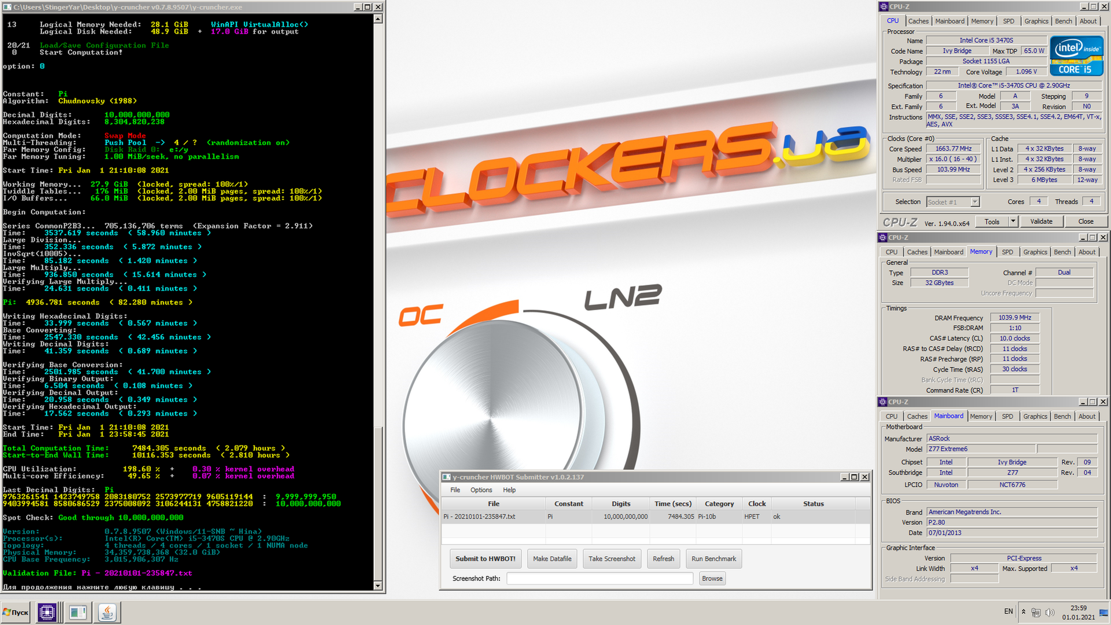Open About tab in top CPU-Z window
Viewport: 1111px width, 625px height.
click(x=1088, y=21)
